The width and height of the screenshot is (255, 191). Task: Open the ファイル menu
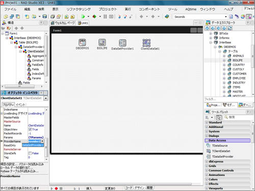[10, 9]
